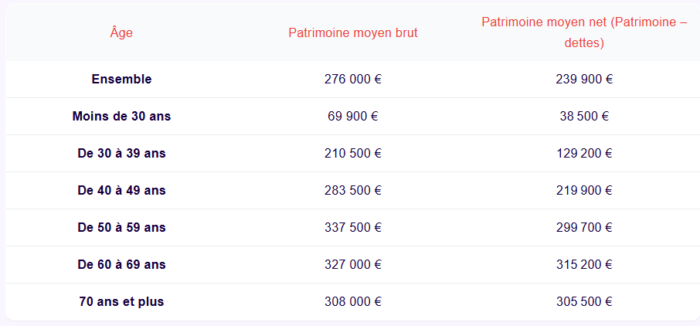Click the 327 000 € cell
This screenshot has width=700, height=326.
tap(353, 265)
